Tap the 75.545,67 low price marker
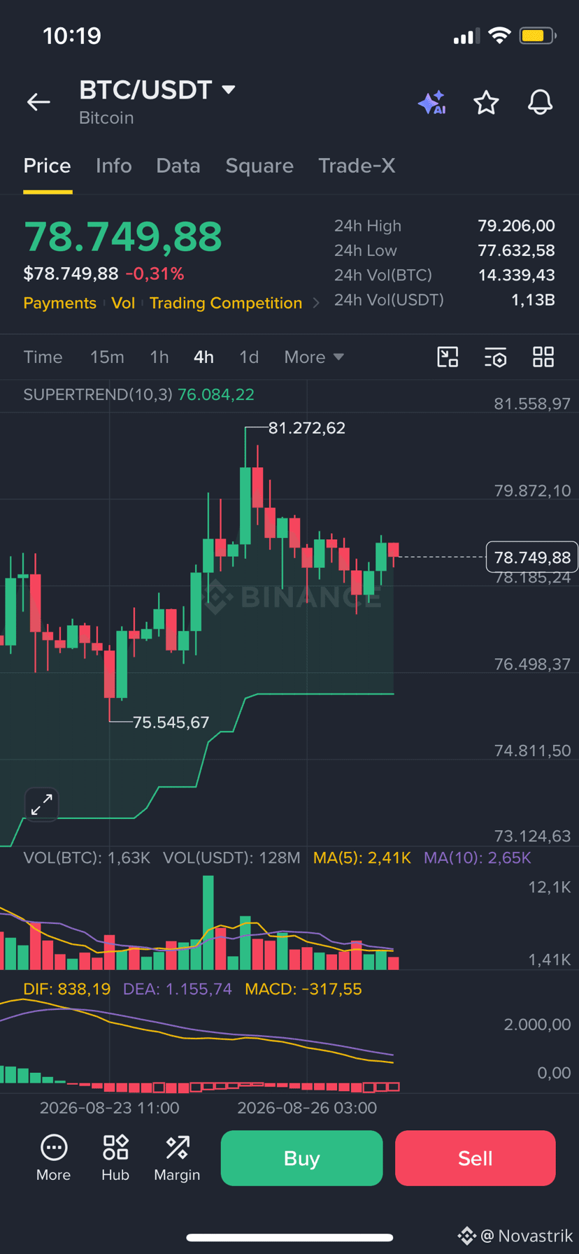Viewport: 579px width, 1254px height. click(x=171, y=722)
